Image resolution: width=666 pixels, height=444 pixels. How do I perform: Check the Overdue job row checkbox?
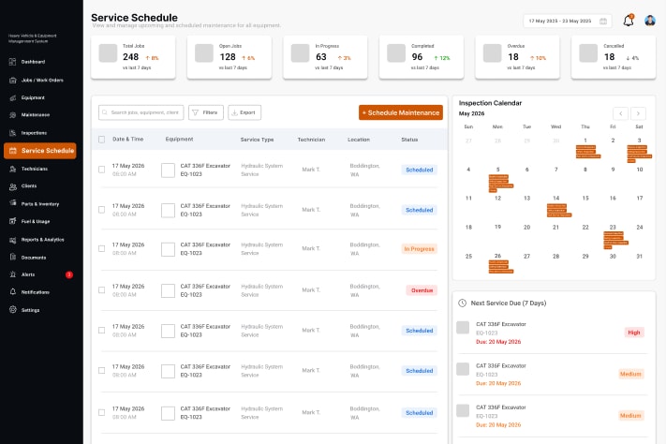(101, 289)
